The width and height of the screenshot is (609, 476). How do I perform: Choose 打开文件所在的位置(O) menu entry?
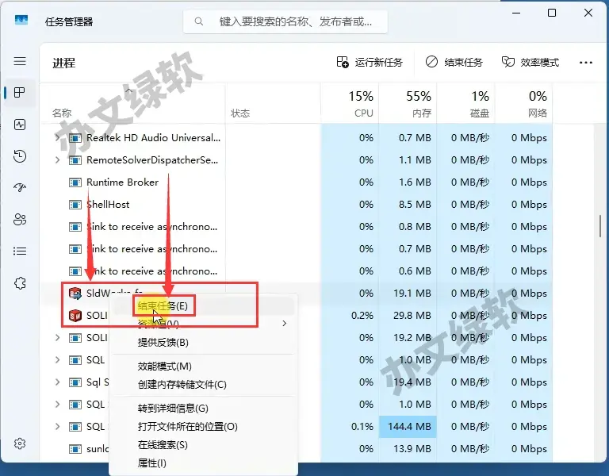(x=202, y=427)
